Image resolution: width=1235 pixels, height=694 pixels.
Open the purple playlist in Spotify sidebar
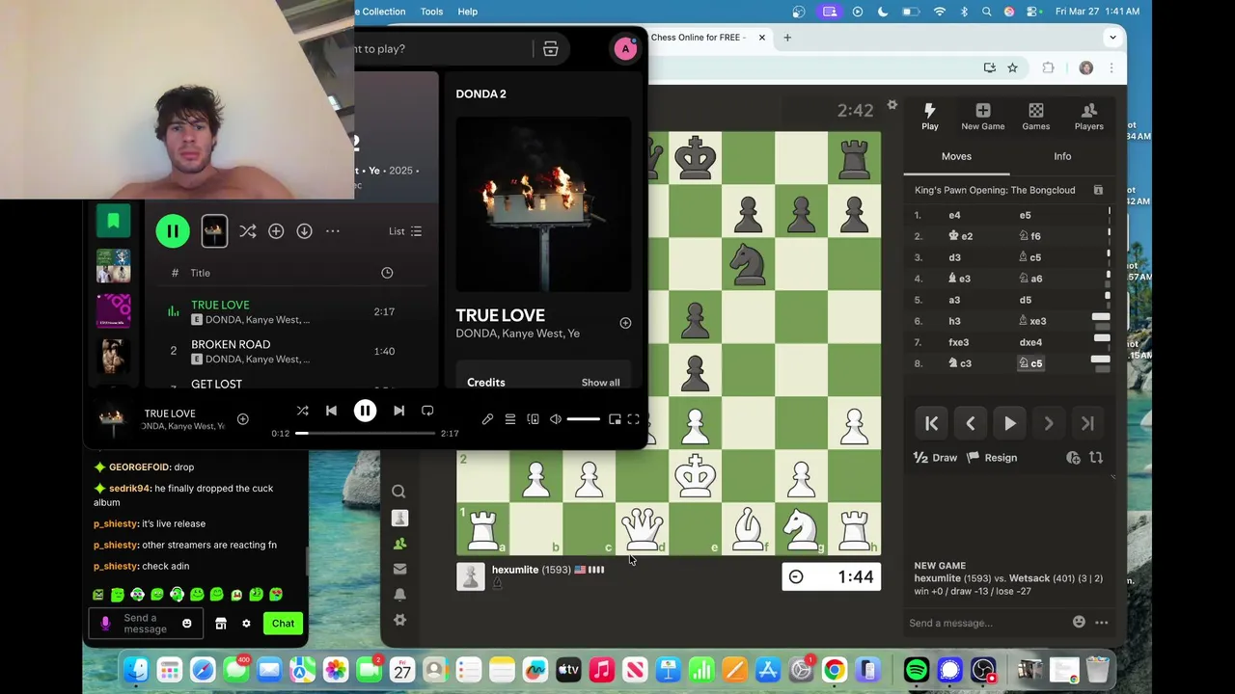tap(113, 310)
